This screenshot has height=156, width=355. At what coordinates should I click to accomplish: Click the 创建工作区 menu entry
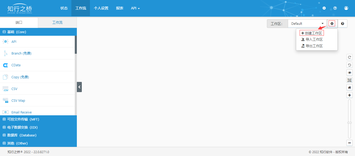pos(312,33)
